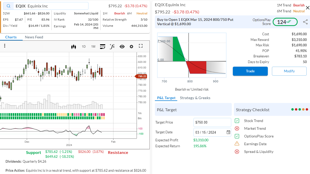This screenshot has height=174, width=310.
Task: Click the OptionsPlay Score checklist check icon
Action: pyautogui.click(x=237, y=136)
